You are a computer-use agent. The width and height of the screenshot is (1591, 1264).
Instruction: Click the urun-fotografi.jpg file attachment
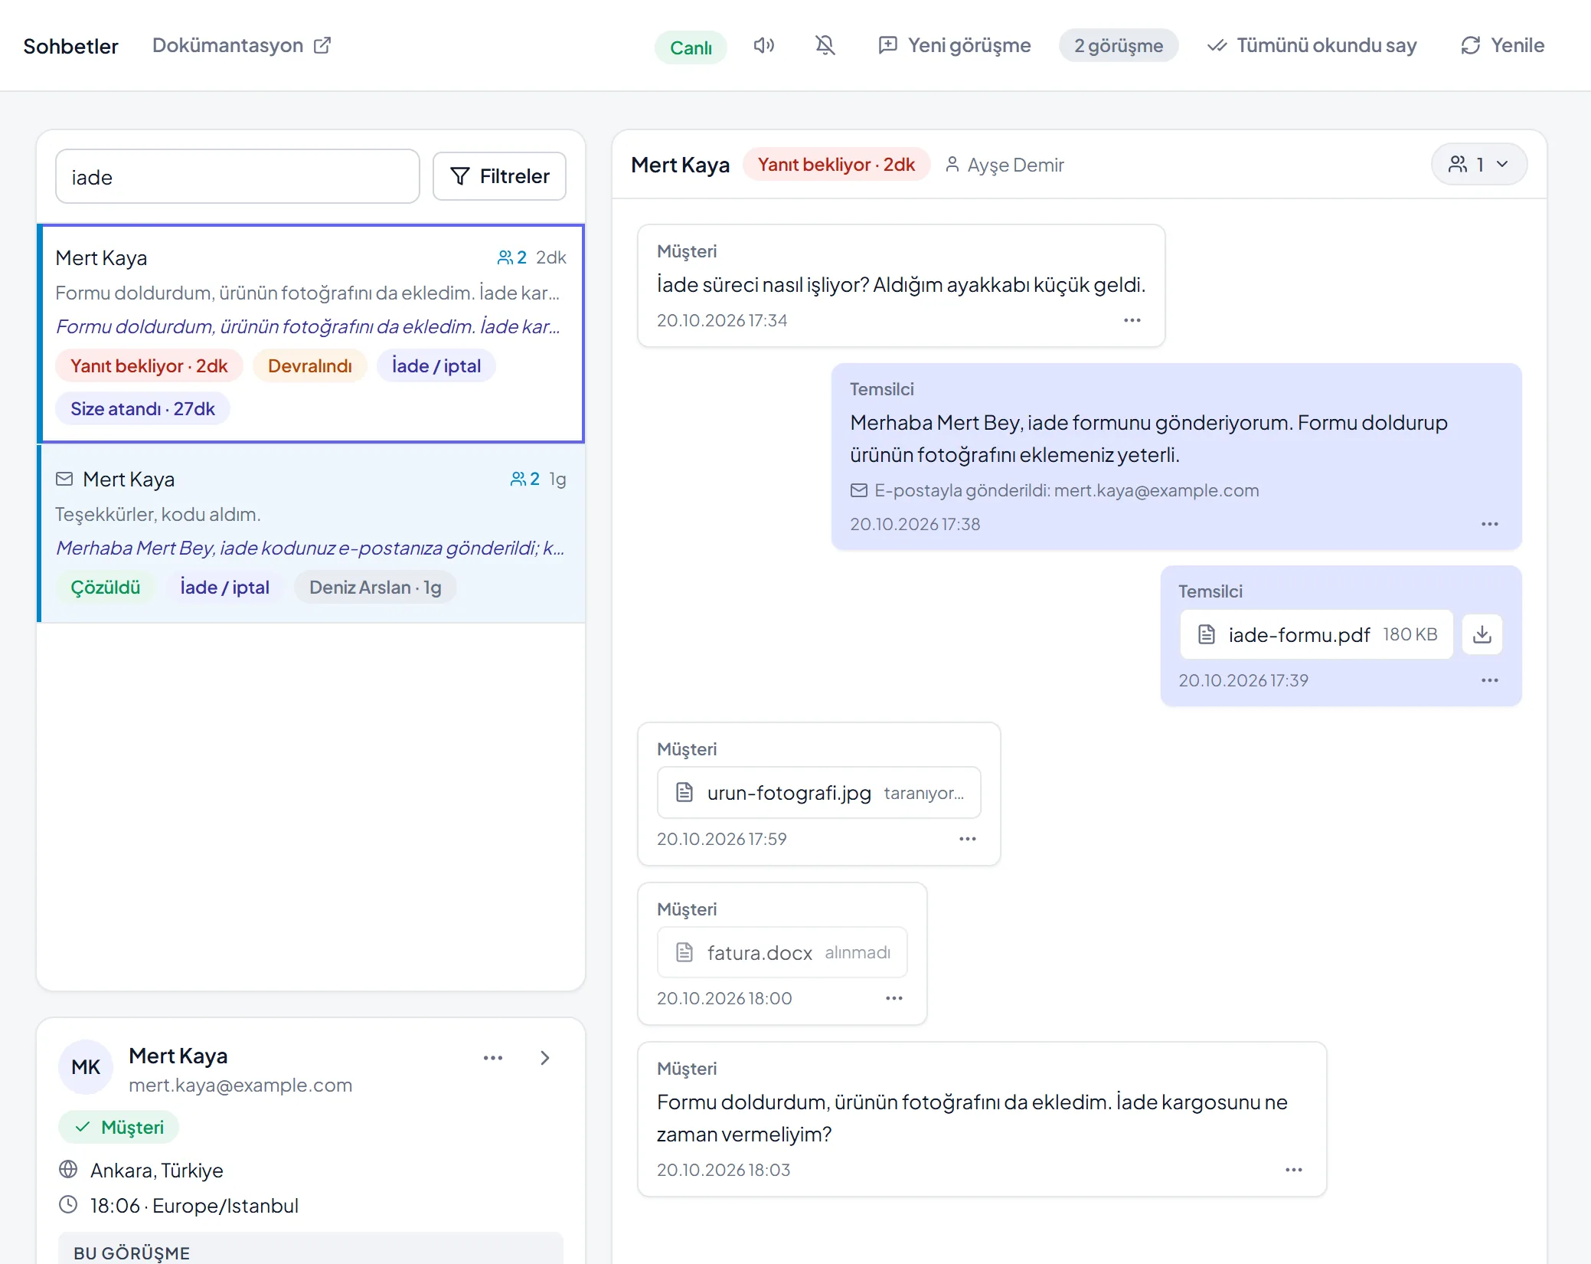pyautogui.click(x=818, y=793)
